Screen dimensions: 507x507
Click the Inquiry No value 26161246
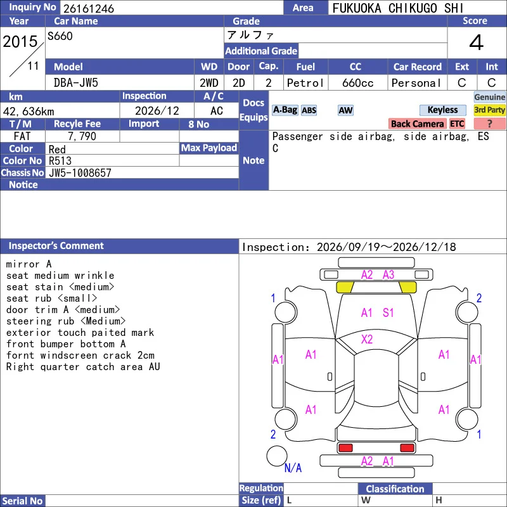(89, 8)
